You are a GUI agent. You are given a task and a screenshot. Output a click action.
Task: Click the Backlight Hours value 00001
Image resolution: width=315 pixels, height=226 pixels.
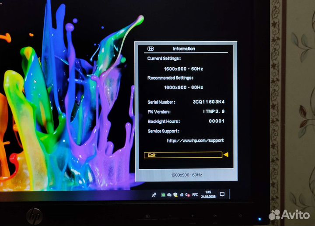[x=217, y=121]
